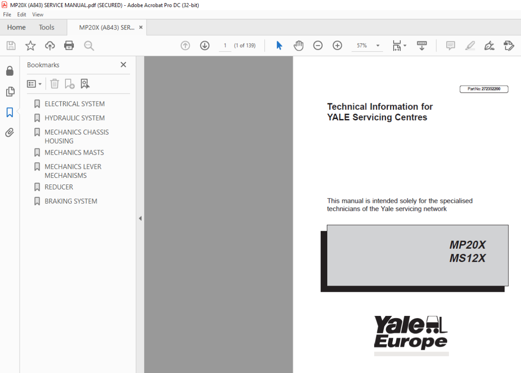Collapse the navigation pane arrow
Viewport: 521px width, 373px height.
[x=140, y=218]
